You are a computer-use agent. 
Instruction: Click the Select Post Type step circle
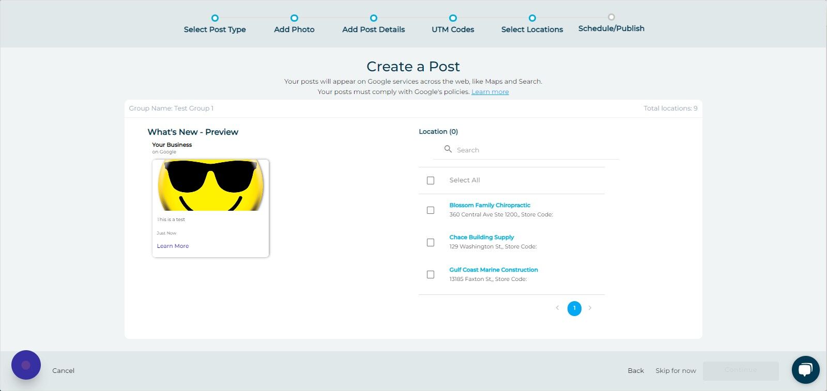(x=215, y=18)
